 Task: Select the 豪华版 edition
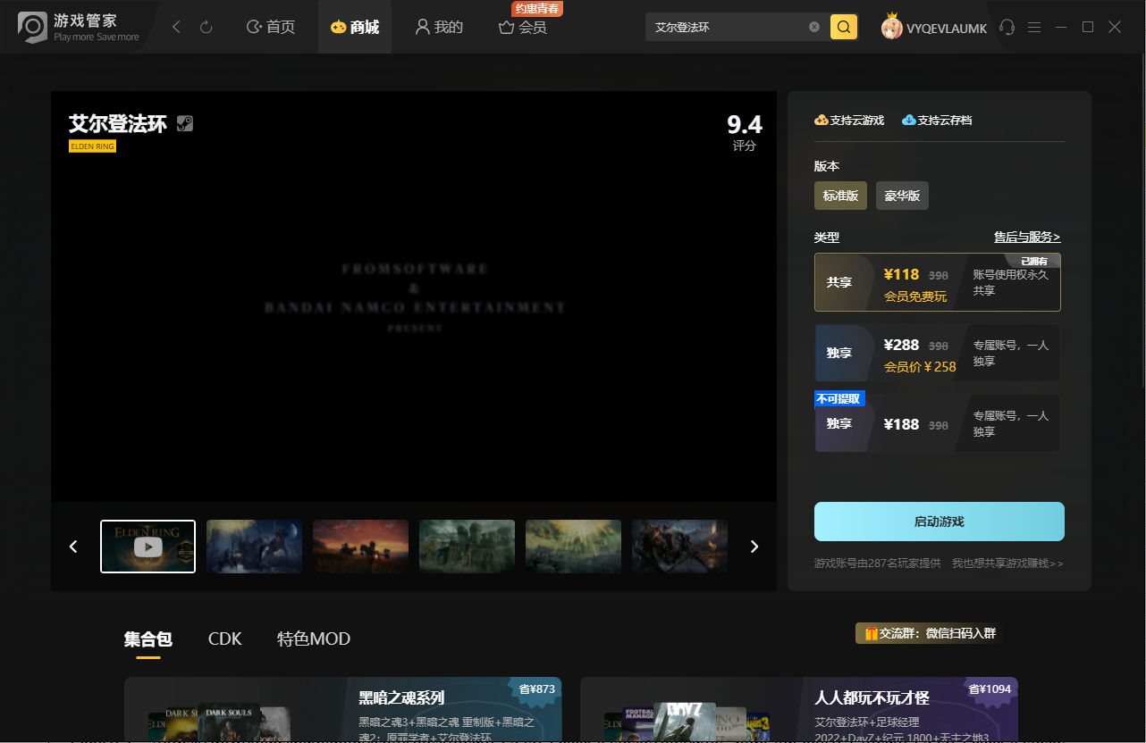tap(902, 196)
